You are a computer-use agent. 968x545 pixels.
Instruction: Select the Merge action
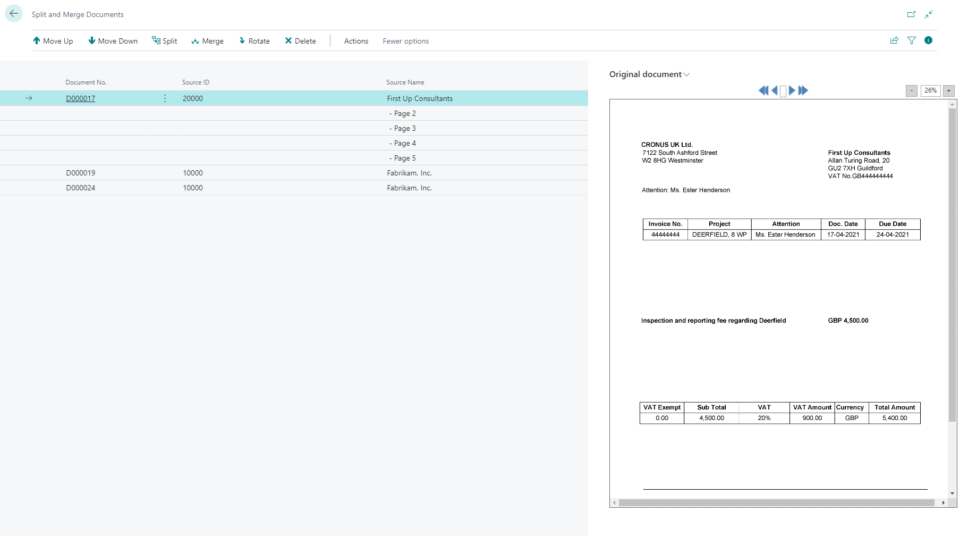click(207, 41)
